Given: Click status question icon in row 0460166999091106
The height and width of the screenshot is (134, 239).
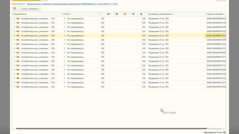Looking at the screenshot, I should coord(65,74).
